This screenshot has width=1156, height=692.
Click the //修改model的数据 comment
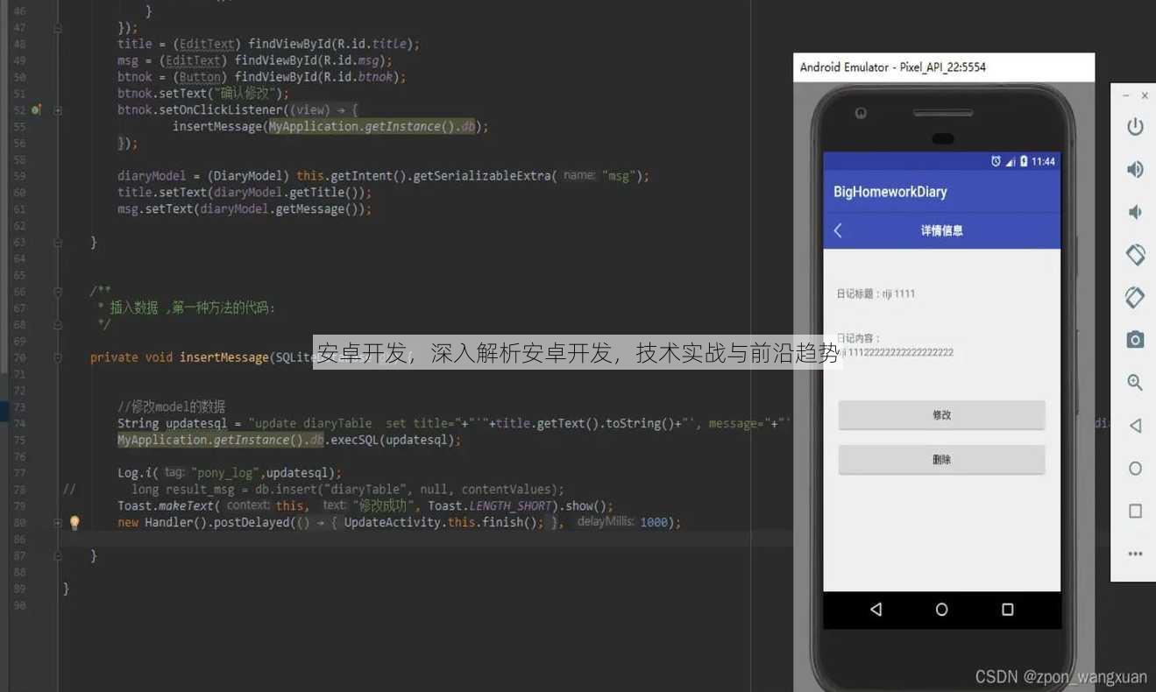171,407
